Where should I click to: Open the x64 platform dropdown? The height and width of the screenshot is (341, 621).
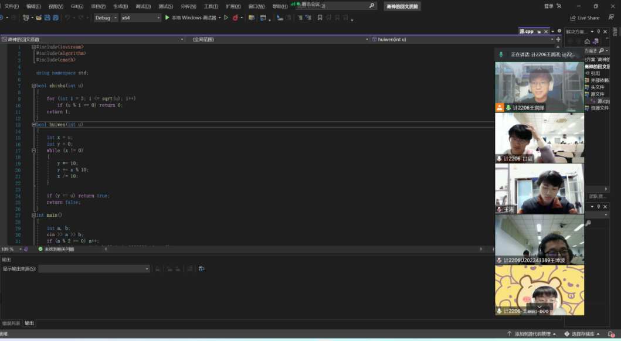(141, 18)
